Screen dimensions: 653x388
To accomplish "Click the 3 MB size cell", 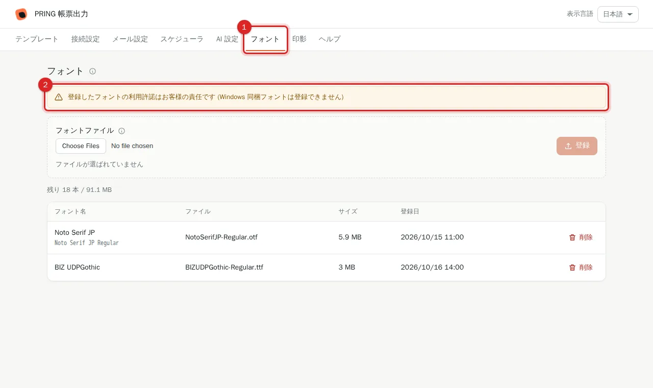I will [x=347, y=268].
